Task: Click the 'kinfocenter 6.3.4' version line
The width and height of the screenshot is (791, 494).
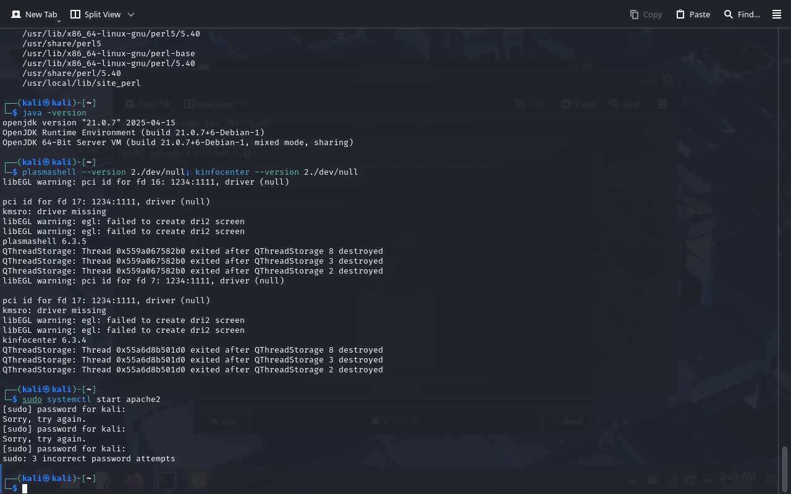Action: [x=44, y=340]
